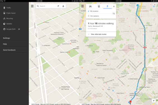The image size is (158, 105).
Task: Switch to driving directions car tab
Action: [x=90, y=6]
